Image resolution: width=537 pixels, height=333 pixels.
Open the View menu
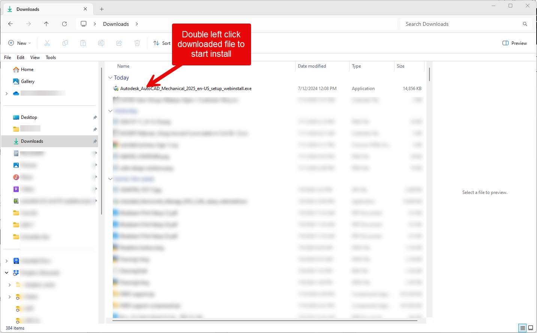tap(35, 58)
